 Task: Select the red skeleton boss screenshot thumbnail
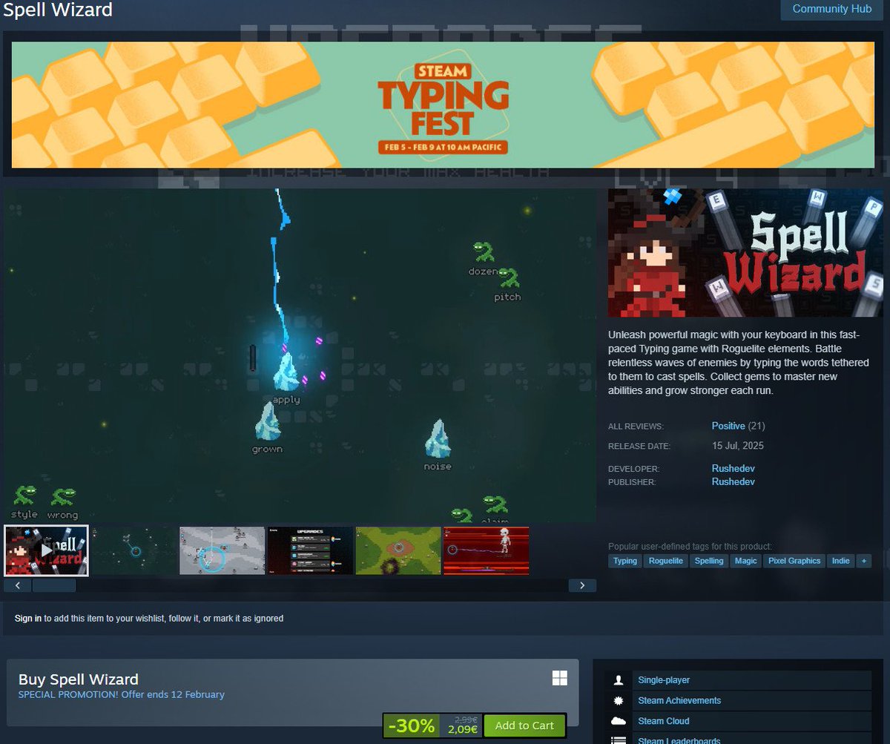(487, 550)
